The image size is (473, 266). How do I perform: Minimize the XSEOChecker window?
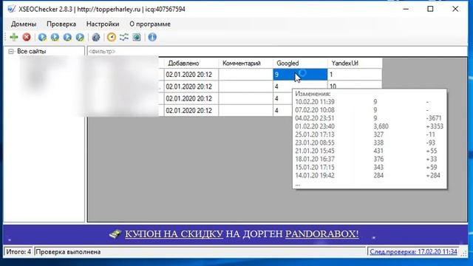[406, 9]
